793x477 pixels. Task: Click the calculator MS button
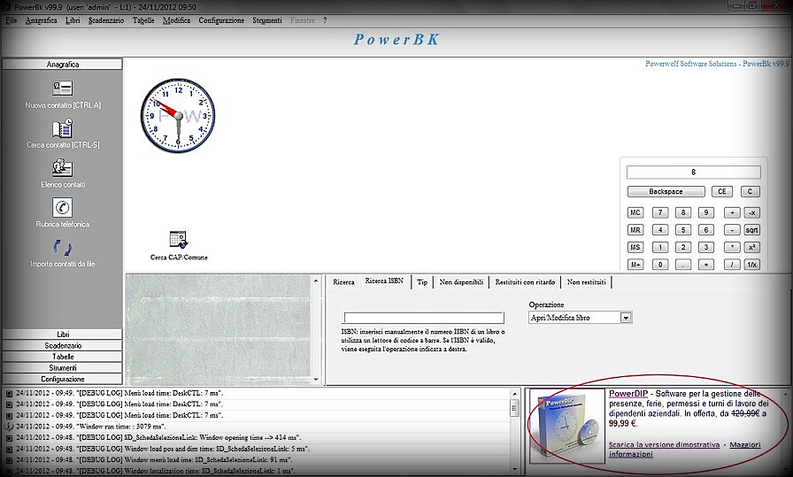(635, 248)
